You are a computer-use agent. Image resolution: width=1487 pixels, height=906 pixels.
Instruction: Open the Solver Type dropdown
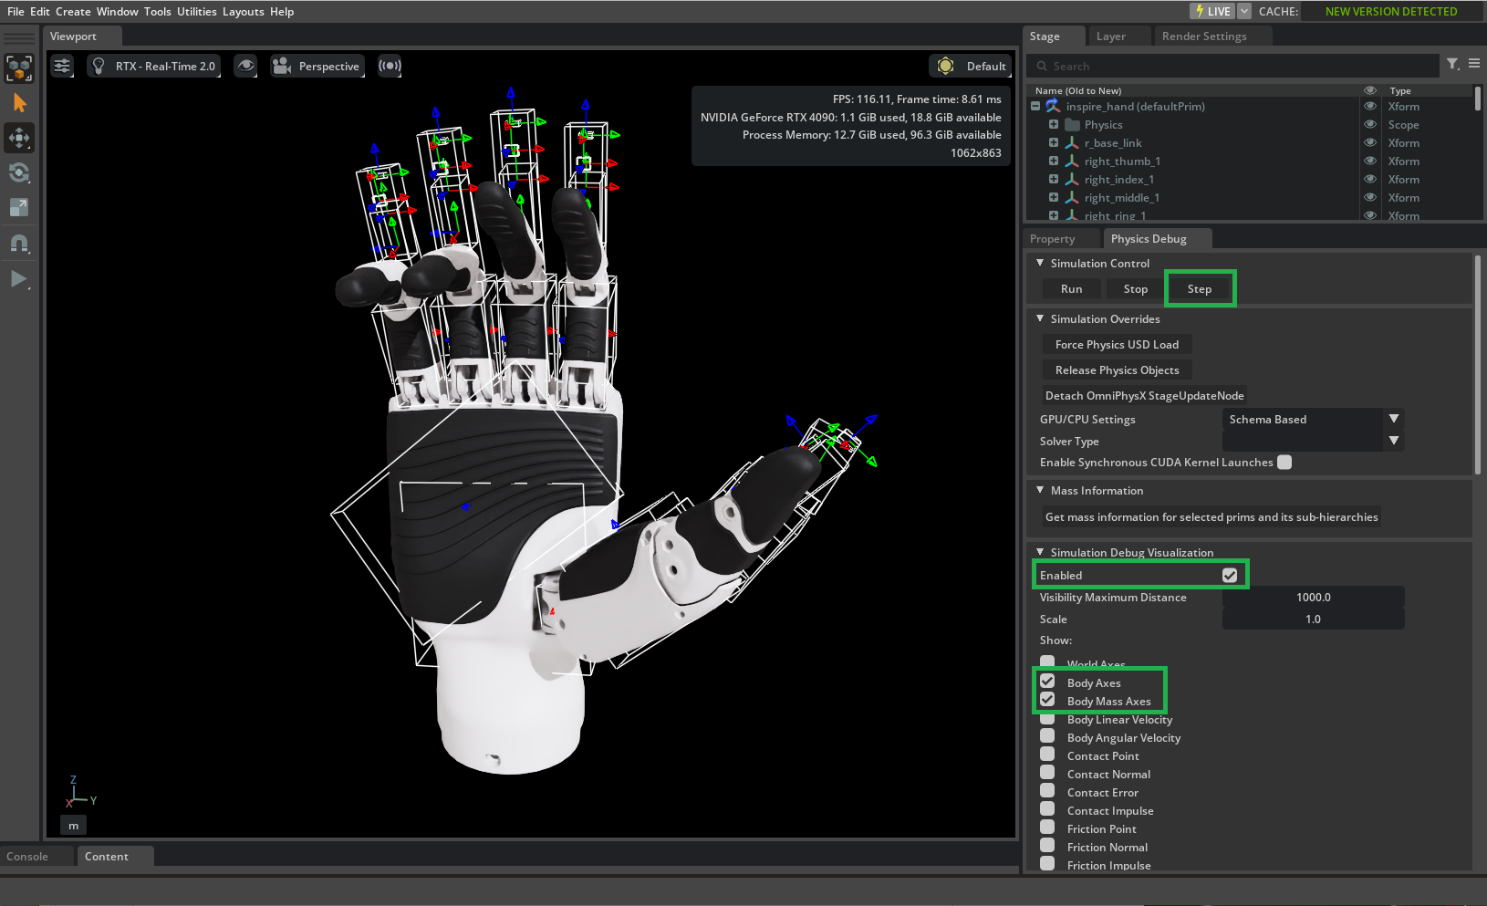[1393, 441]
